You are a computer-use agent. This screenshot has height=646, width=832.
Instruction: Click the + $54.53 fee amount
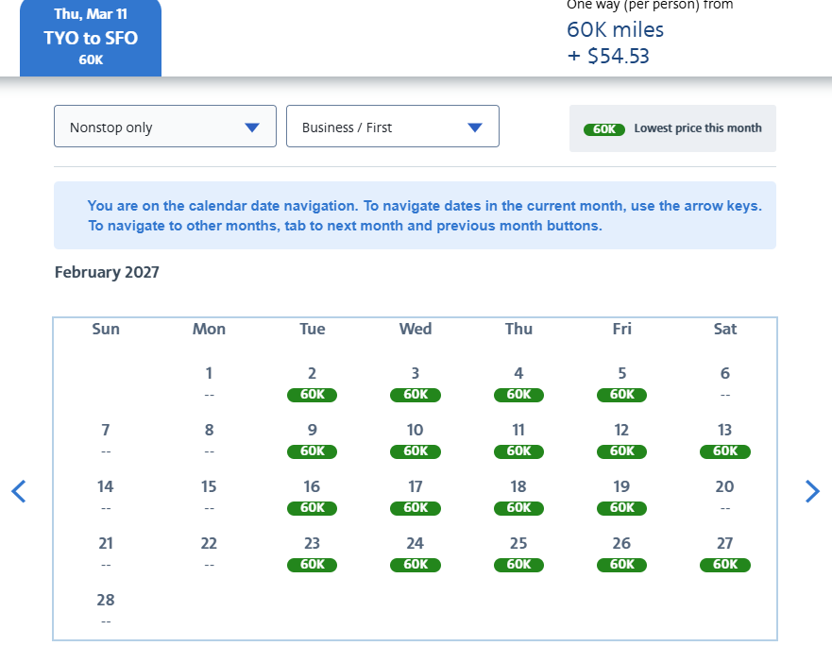point(608,56)
